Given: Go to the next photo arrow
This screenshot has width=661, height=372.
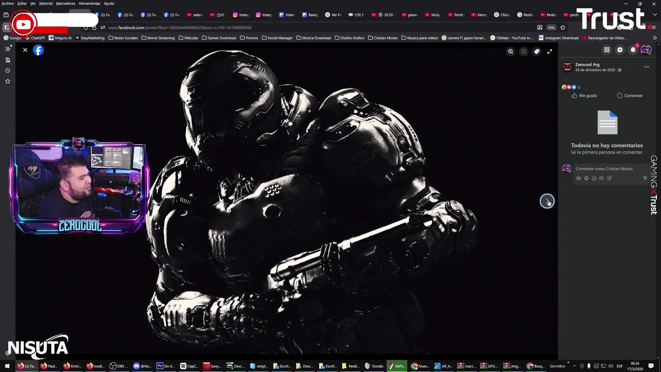Looking at the screenshot, I should [547, 201].
